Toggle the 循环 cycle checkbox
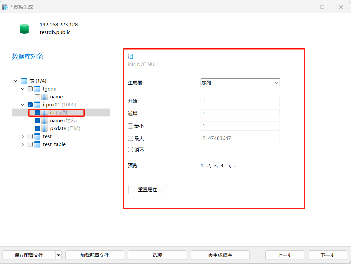Screen dimensions: 351x264 point(130,149)
